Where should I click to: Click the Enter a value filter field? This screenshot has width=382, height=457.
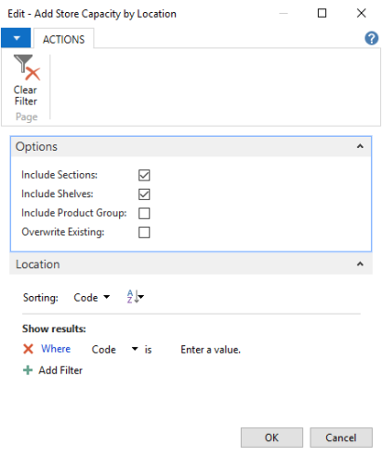pyautogui.click(x=211, y=350)
